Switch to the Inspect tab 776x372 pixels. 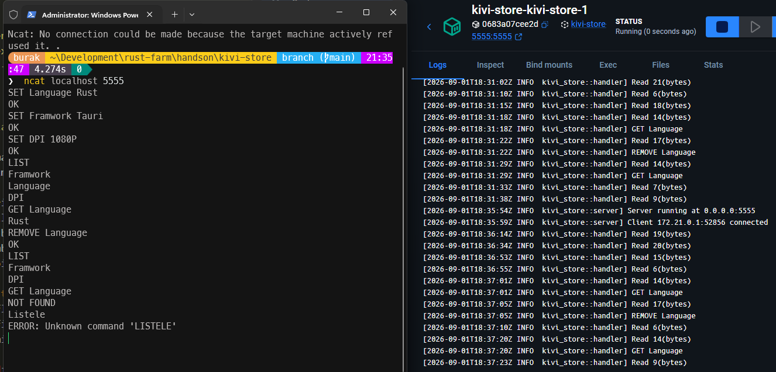click(x=490, y=65)
